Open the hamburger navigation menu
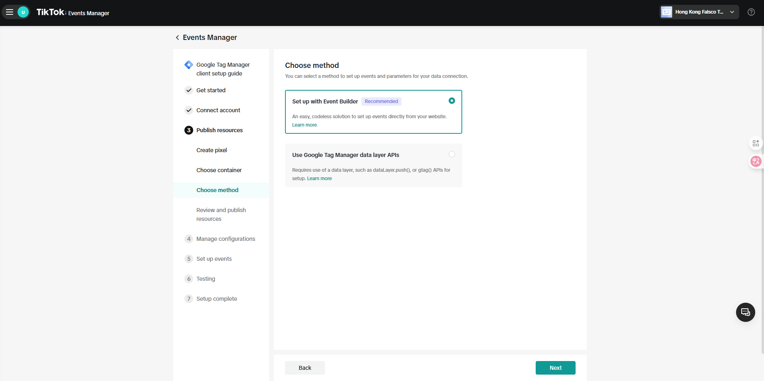The height and width of the screenshot is (381, 764). point(10,12)
